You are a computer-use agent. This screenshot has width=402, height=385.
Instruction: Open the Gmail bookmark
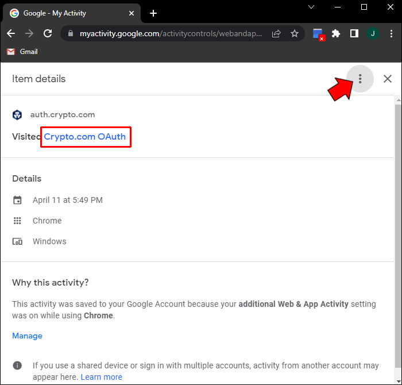[22, 52]
